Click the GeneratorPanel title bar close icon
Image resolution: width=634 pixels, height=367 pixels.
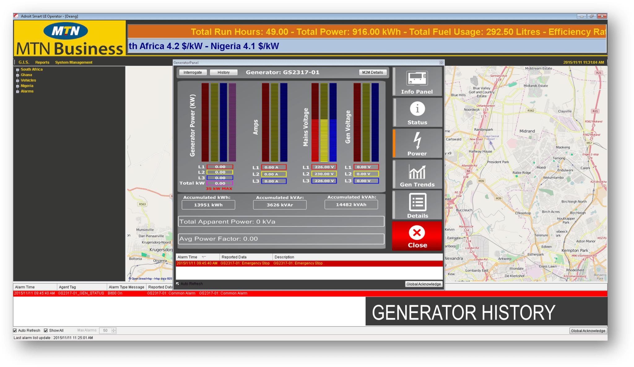click(441, 63)
